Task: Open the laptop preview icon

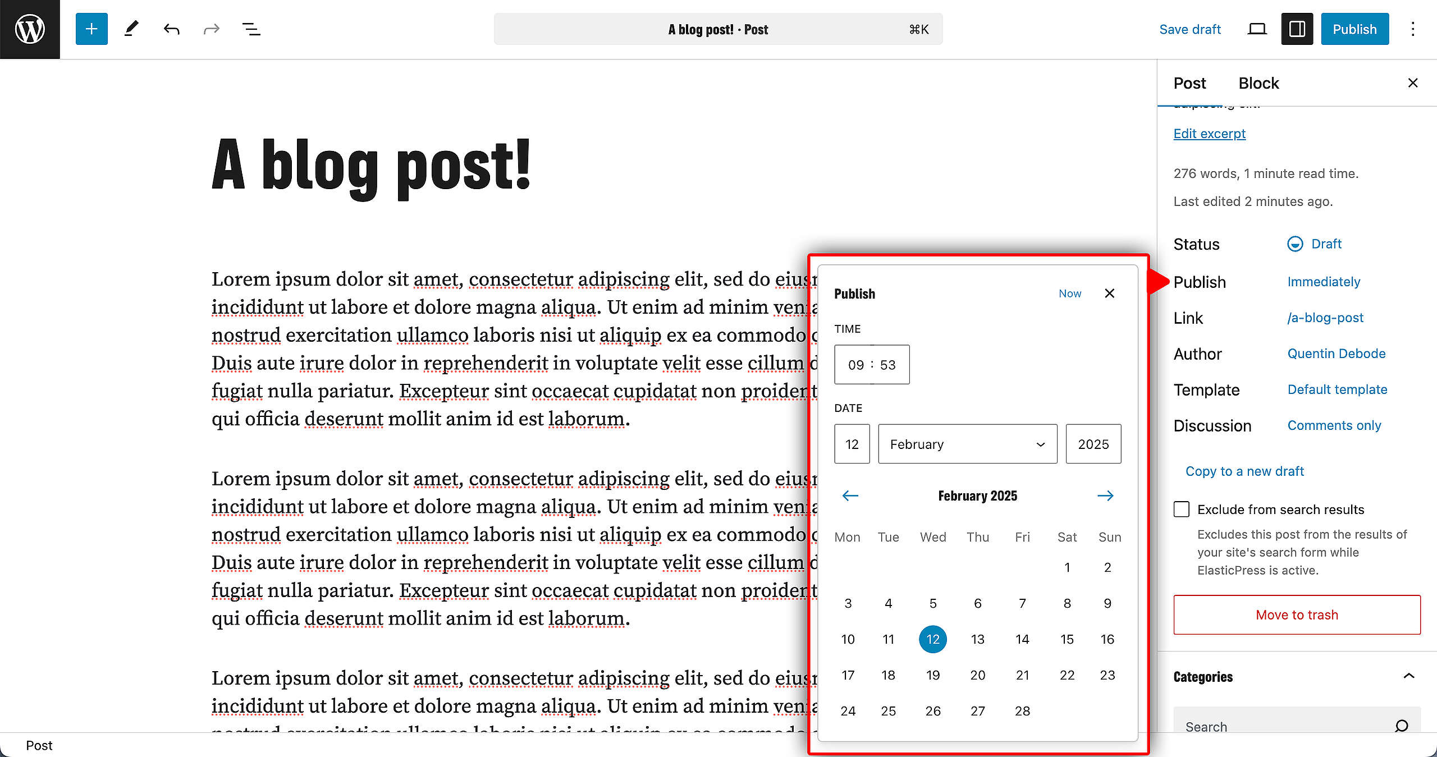Action: click(1257, 29)
